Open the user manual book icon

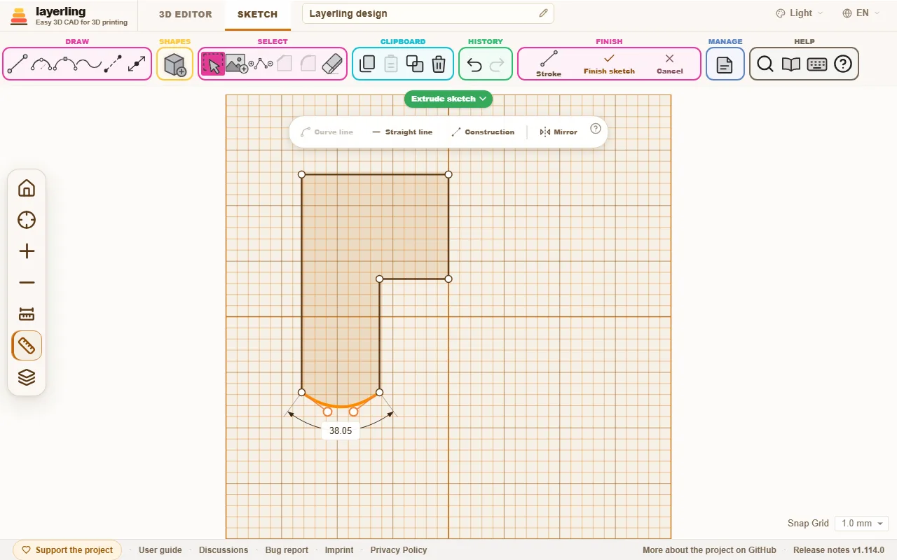[791, 64]
